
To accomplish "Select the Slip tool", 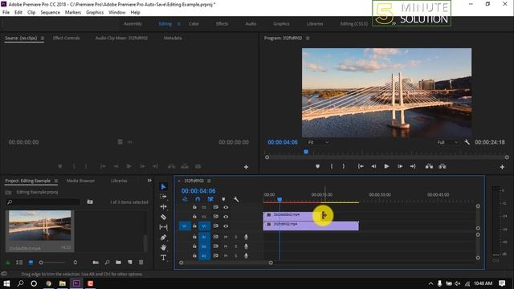I will 163,226.
